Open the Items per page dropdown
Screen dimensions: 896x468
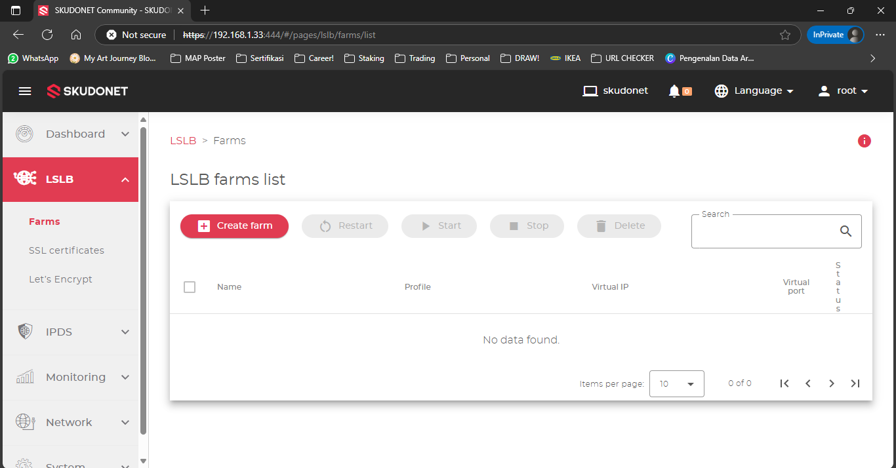pyautogui.click(x=676, y=383)
